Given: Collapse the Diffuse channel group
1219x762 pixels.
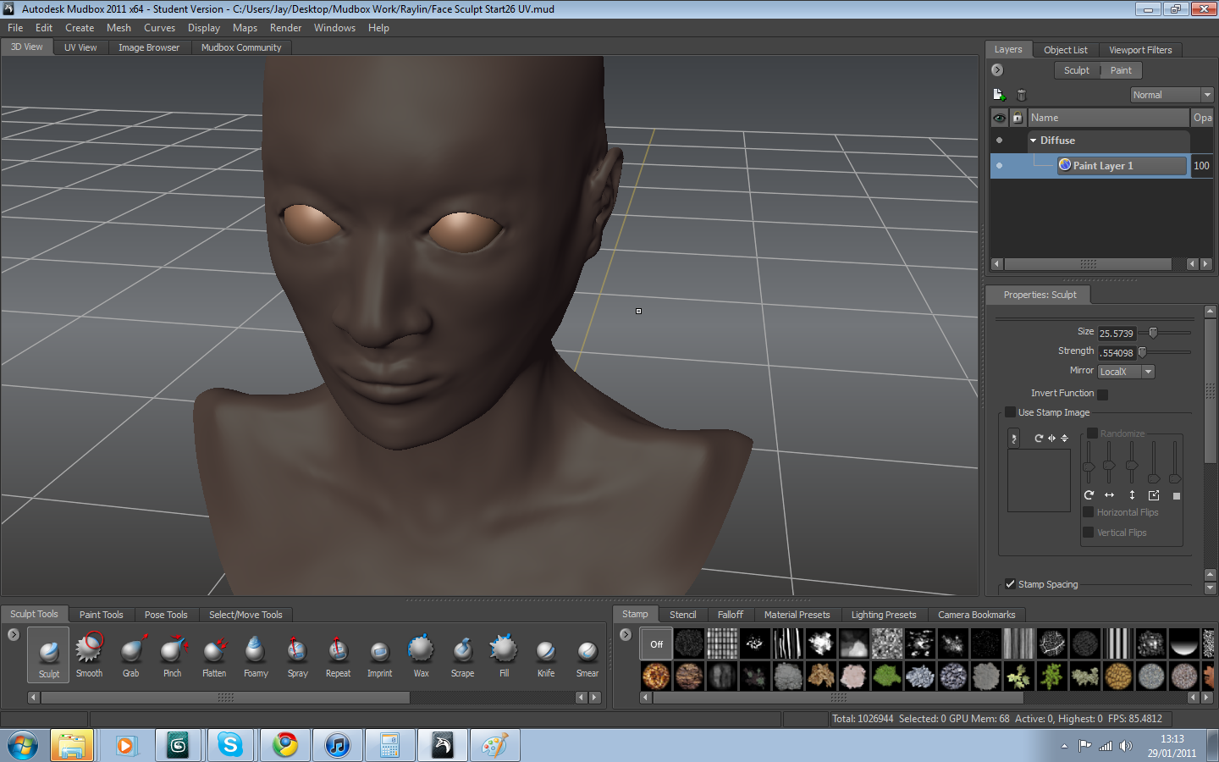Looking at the screenshot, I should [x=1033, y=141].
